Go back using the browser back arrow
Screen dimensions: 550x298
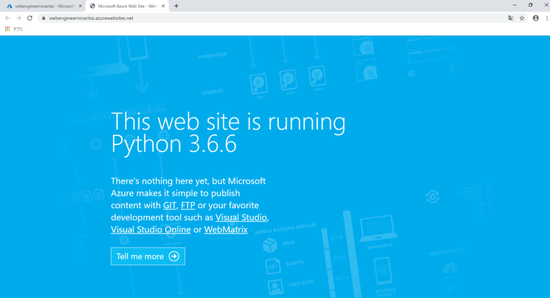point(8,18)
